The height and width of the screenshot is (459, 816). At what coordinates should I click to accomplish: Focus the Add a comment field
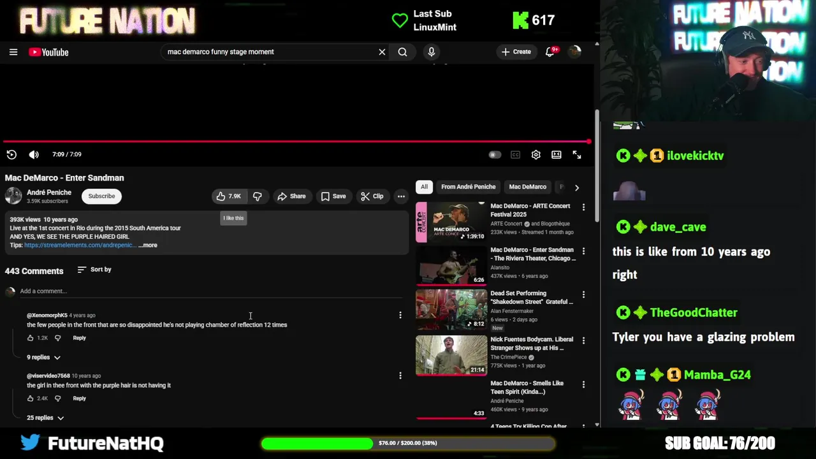pyautogui.click(x=210, y=291)
